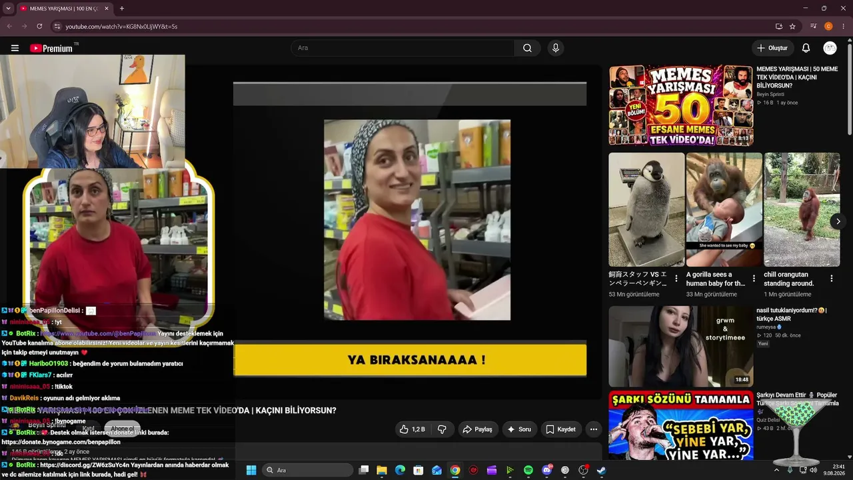Open more actions ellipsis under the video
The height and width of the screenshot is (480, 853).
(594, 429)
